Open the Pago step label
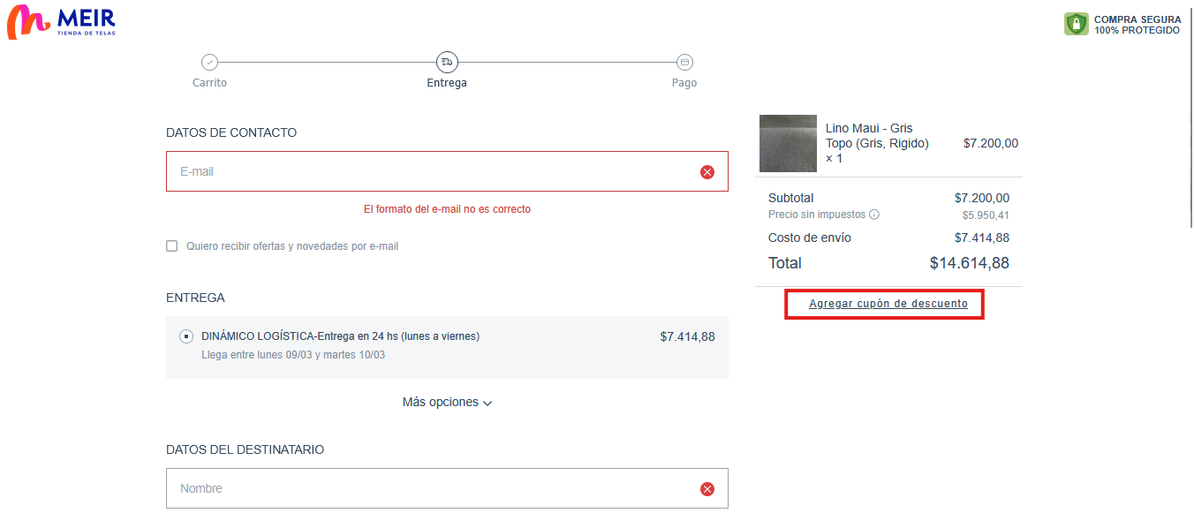The width and height of the screenshot is (1194, 513). coord(684,83)
